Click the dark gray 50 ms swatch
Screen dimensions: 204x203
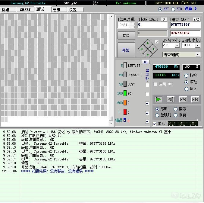[125, 84]
